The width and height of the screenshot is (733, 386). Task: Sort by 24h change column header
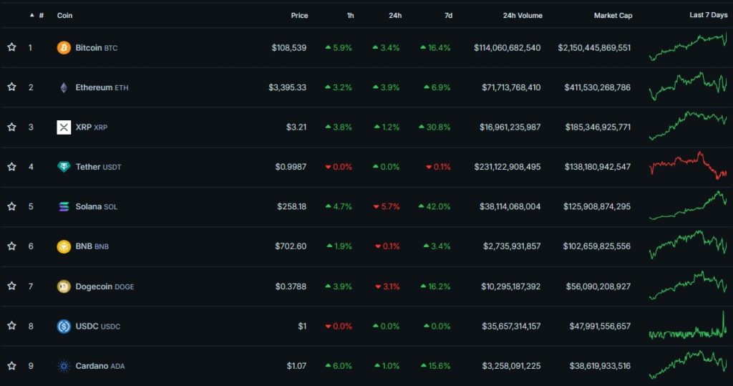click(x=395, y=16)
